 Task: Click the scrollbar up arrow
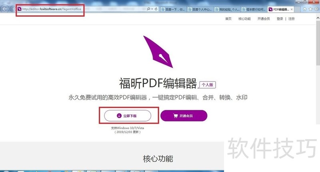point(318,18)
